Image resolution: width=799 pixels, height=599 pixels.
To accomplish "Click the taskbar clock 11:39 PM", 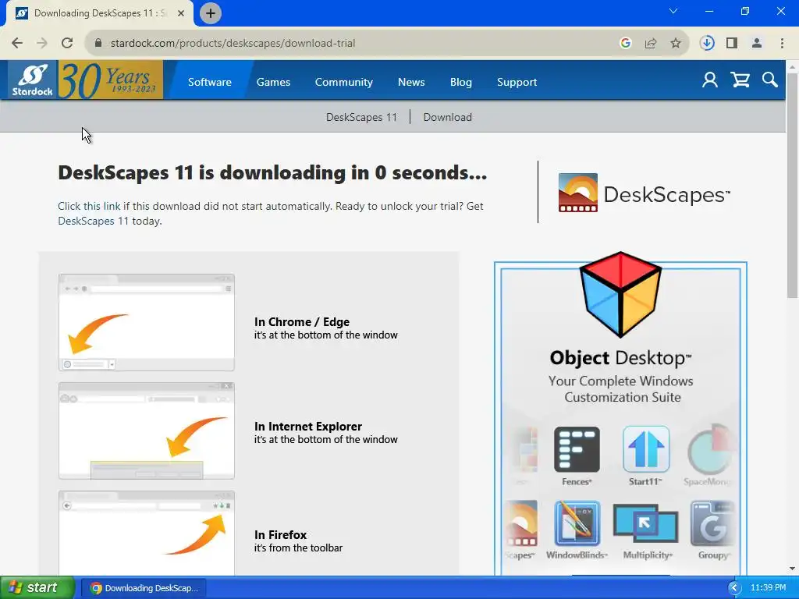I will [769, 588].
